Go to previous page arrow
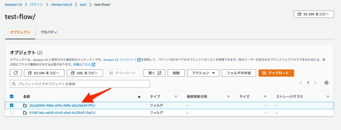Screen dimensions: 341x130 pos(301,83)
